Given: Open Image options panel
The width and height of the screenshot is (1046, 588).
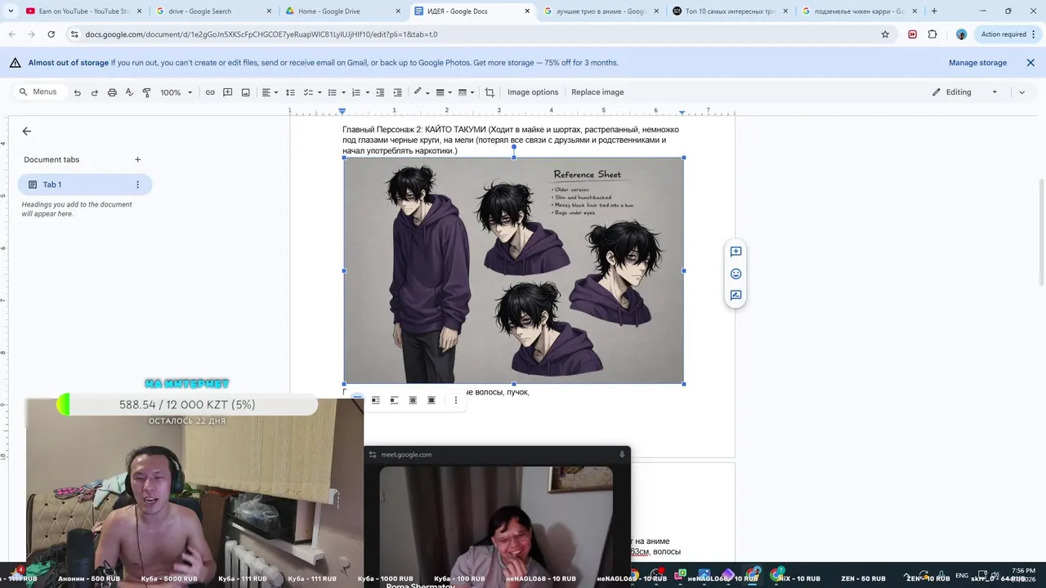Looking at the screenshot, I should coord(533,92).
